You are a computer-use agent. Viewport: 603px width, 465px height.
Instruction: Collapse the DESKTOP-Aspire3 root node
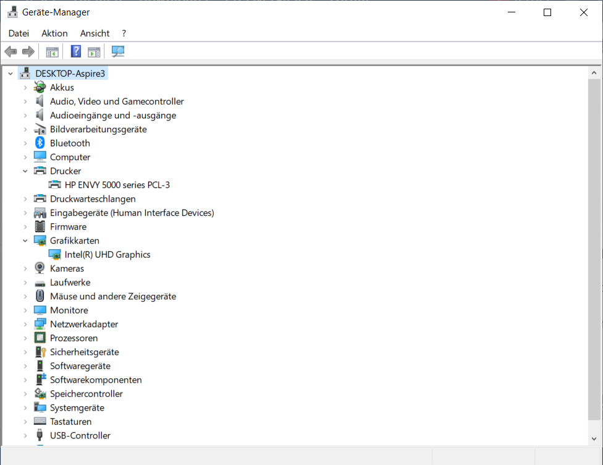point(11,74)
